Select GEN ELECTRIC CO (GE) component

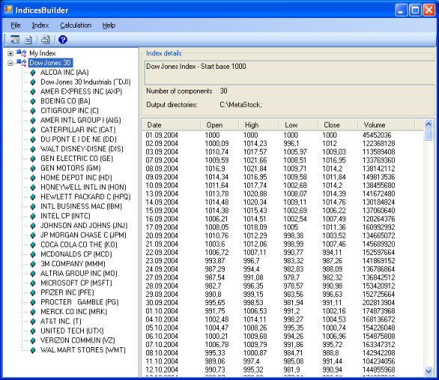76,159
